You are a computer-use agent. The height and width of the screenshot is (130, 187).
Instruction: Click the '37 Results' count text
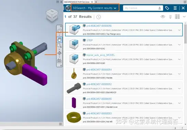click(82, 17)
